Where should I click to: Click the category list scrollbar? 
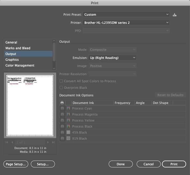(x=54, y=52)
